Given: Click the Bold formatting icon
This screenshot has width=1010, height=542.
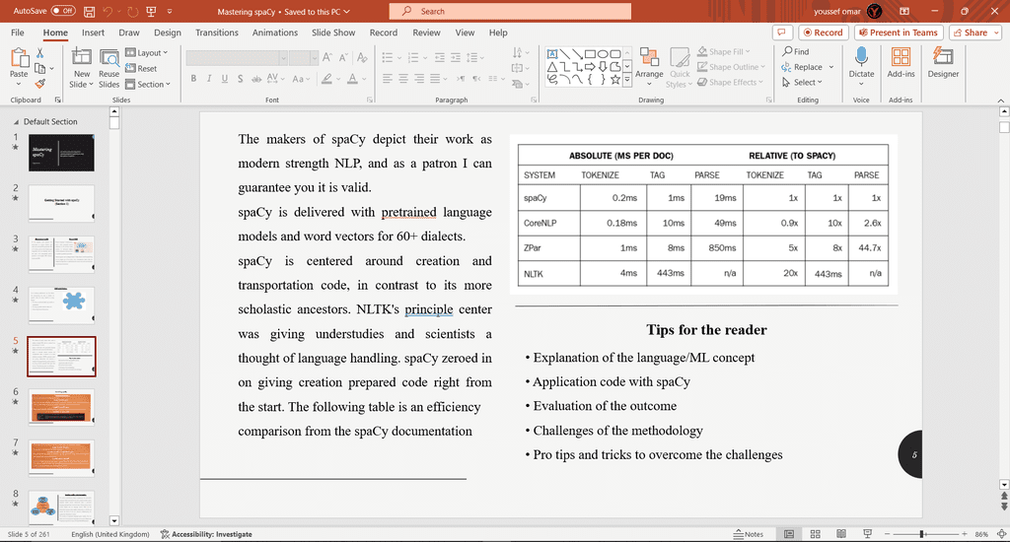Looking at the screenshot, I should click(193, 79).
